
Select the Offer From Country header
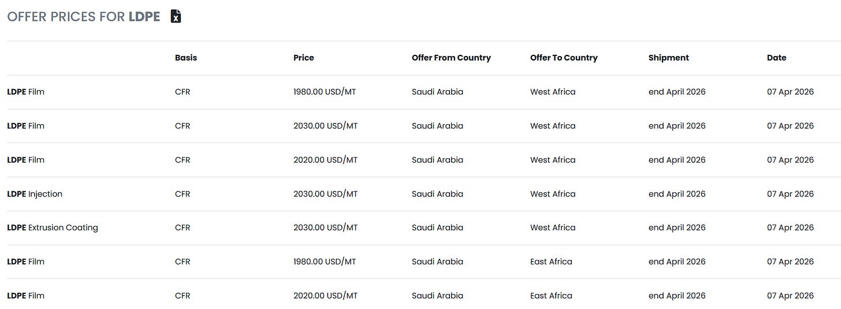pyautogui.click(x=451, y=58)
